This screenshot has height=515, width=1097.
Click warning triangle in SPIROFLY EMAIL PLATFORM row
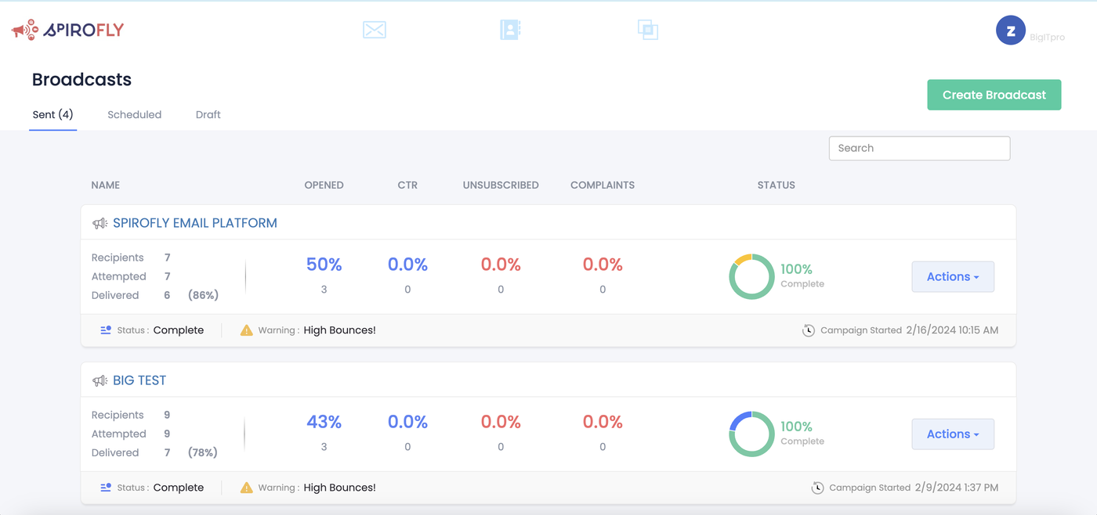click(247, 330)
